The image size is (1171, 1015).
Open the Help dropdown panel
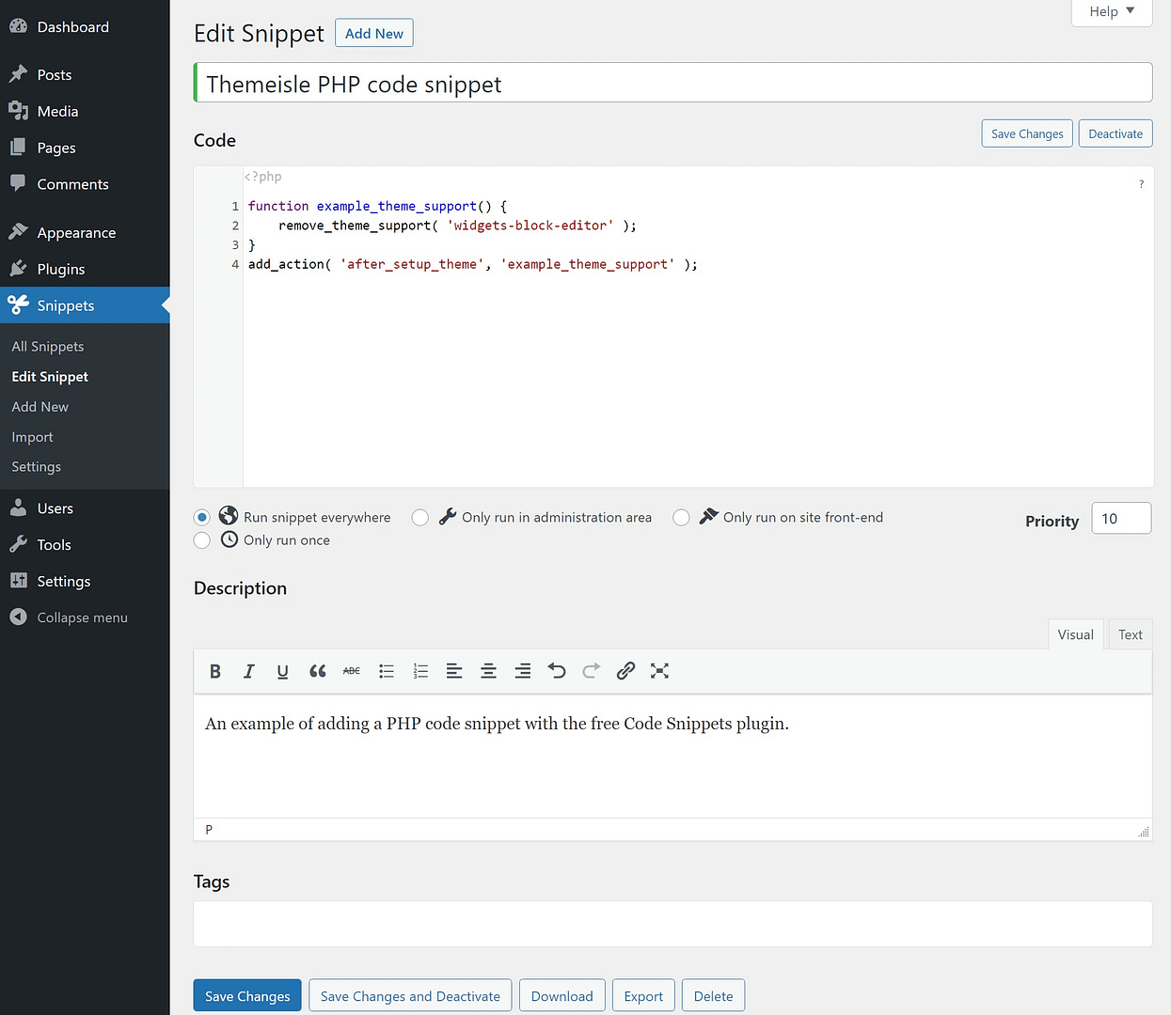pos(1111,11)
